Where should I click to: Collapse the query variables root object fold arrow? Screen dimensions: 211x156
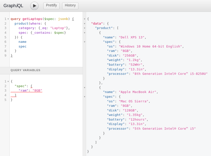point(8,81)
